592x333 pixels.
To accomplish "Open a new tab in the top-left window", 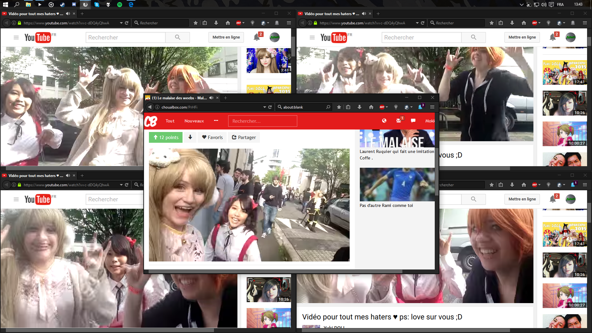I will [82, 14].
